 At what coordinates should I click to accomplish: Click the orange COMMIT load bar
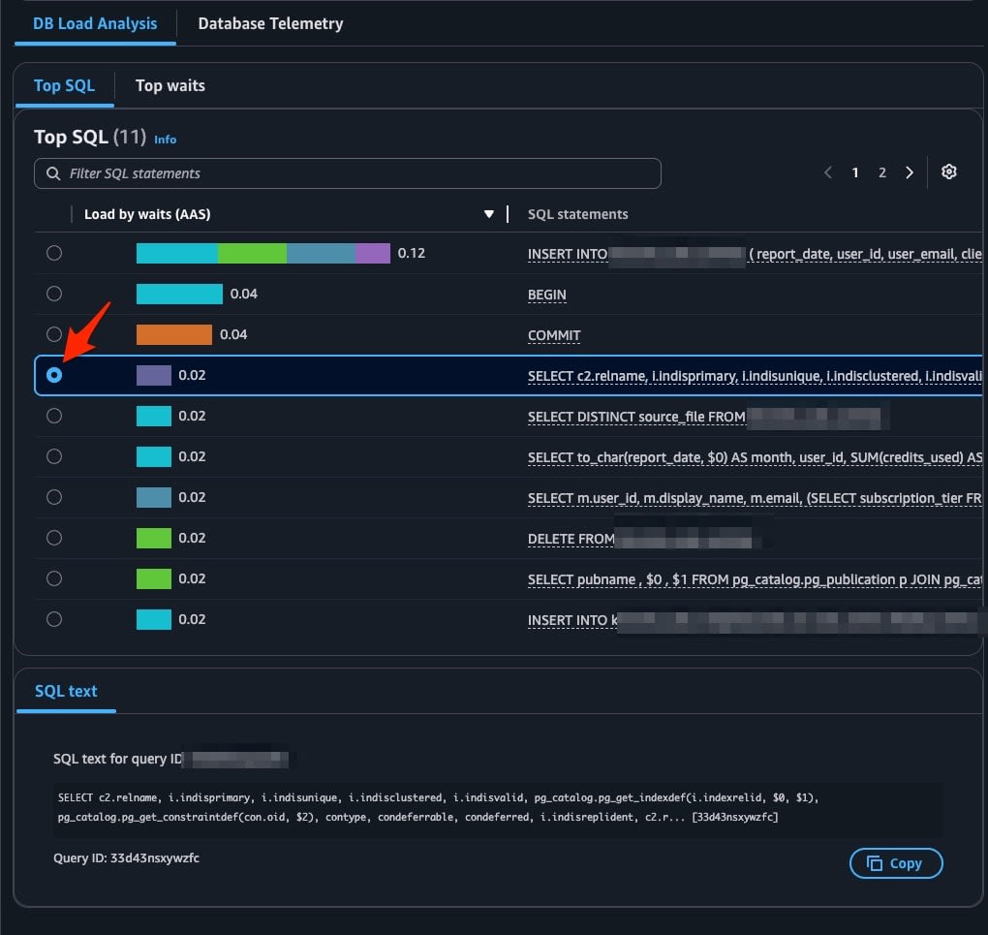click(174, 334)
